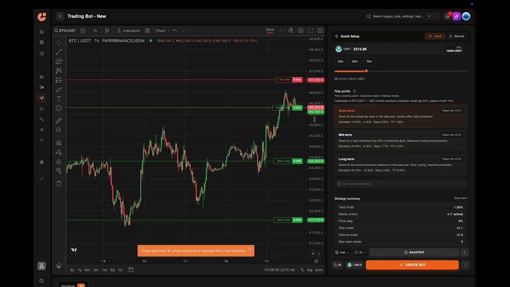Click the CREATE BOT button

412,265
